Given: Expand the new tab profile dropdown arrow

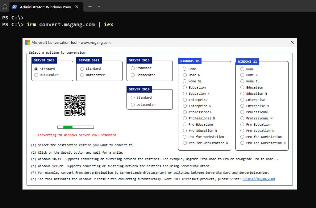Looking at the screenshot, I should (x=99, y=7).
